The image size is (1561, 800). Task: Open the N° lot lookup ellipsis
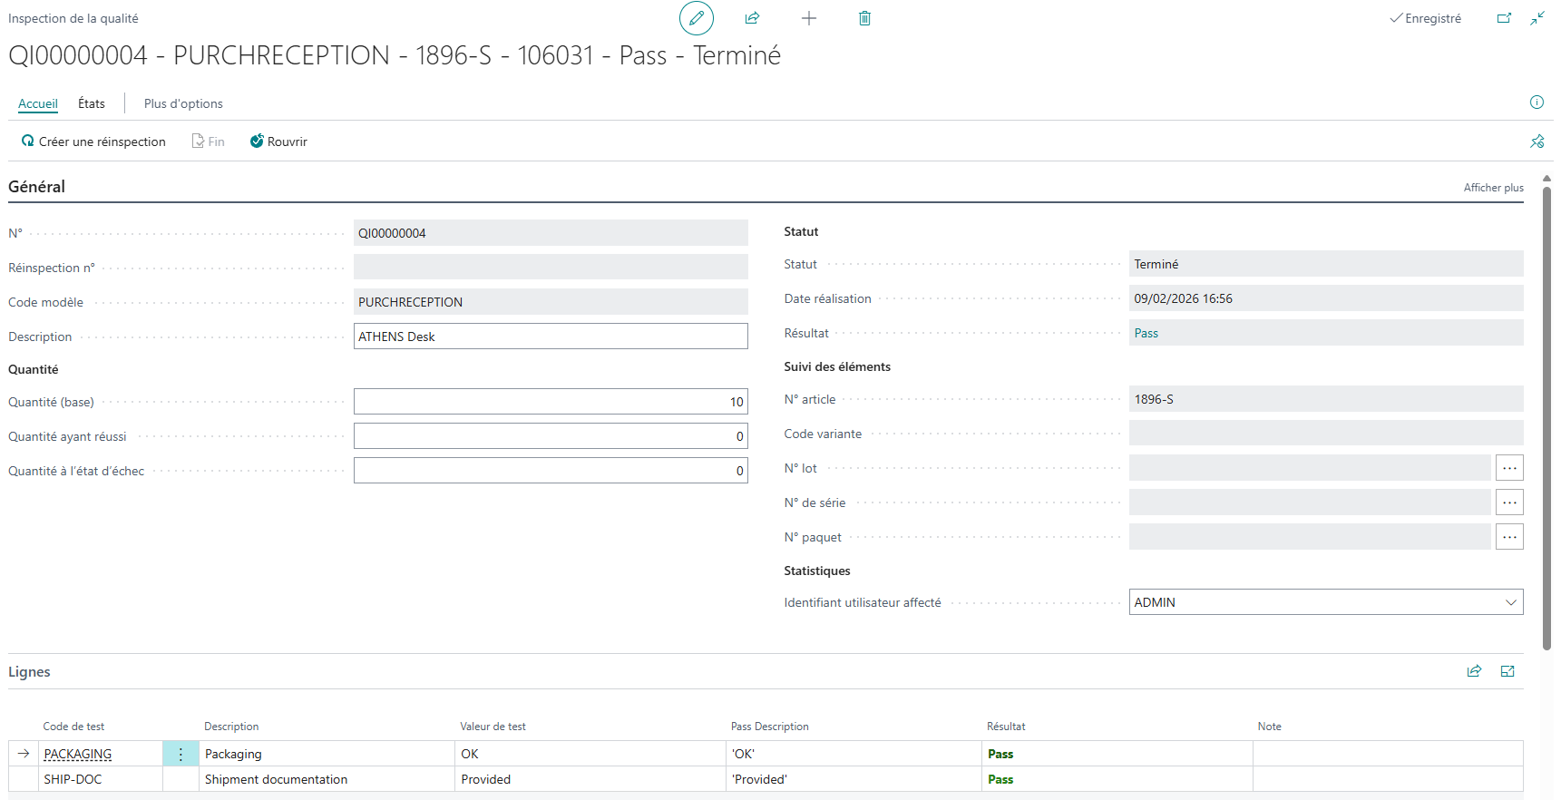tap(1508, 468)
